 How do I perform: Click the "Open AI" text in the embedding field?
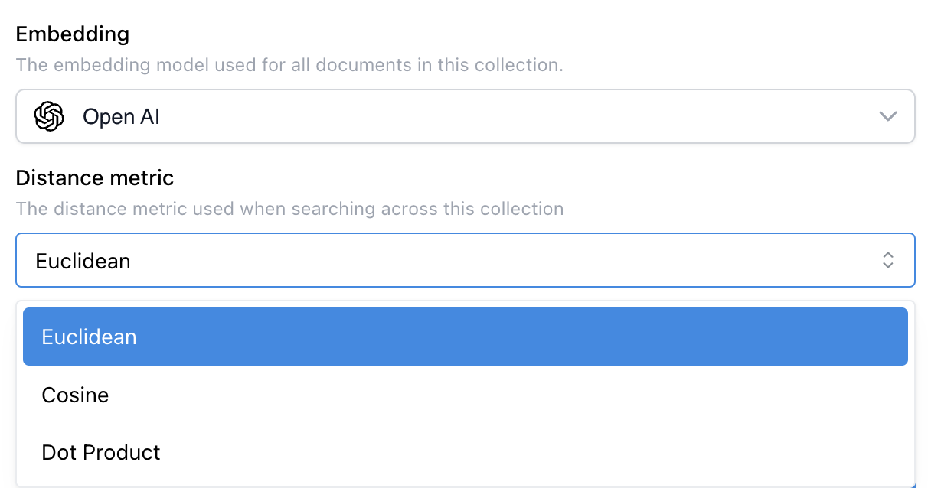121,117
